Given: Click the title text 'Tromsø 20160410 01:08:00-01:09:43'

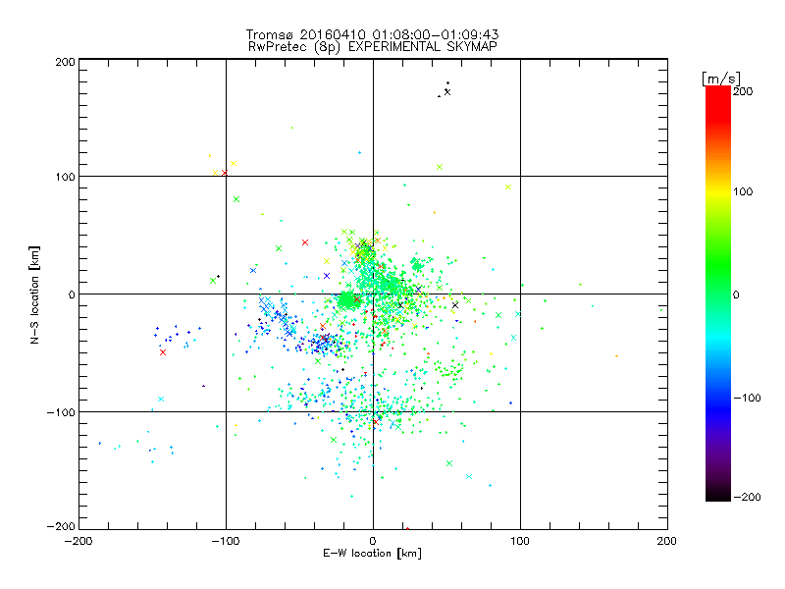Looking at the screenshot, I should point(372,34).
